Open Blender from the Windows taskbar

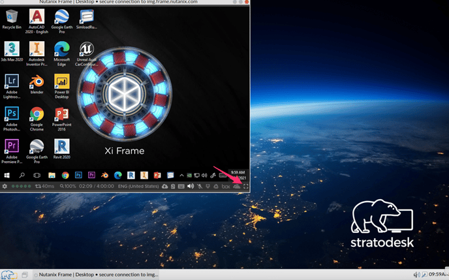point(105,175)
